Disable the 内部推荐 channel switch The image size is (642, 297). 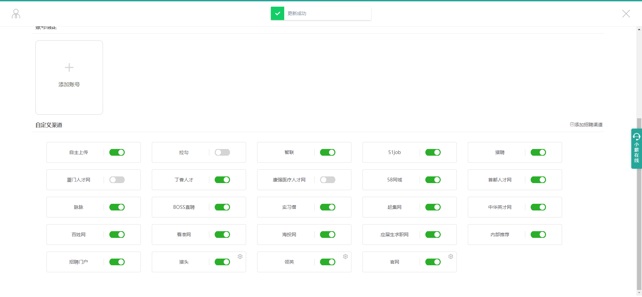click(x=538, y=235)
